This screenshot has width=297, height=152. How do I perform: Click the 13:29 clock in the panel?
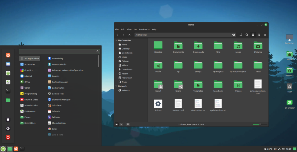click(289, 149)
